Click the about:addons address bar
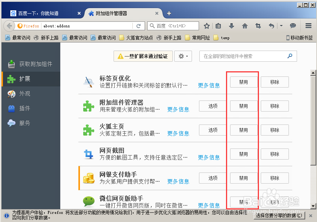This screenshot has height=222, width=317. [87, 26]
